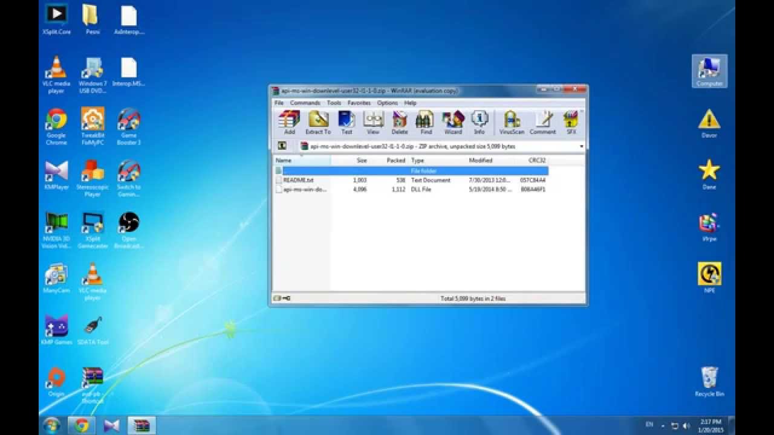Click WinRAR taskbar button

click(142, 425)
